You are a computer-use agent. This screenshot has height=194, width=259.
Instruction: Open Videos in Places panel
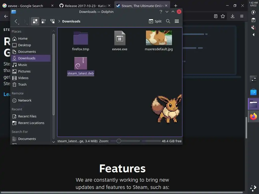pos(31,78)
